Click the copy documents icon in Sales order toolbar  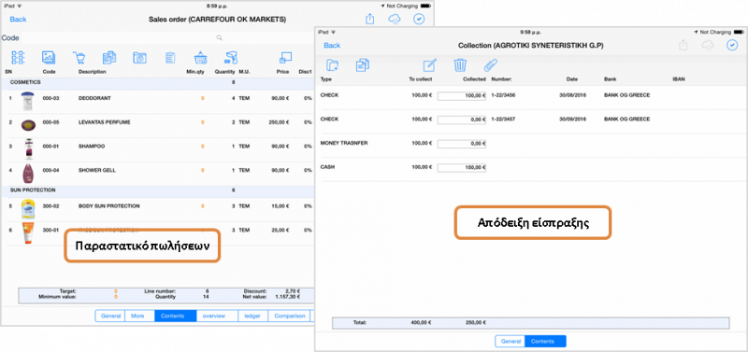[109, 58]
